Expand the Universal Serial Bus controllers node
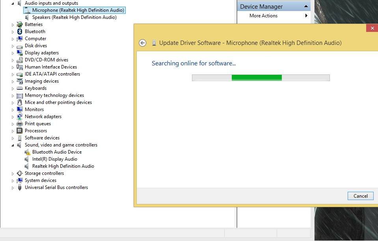This screenshot has width=378, height=241. tap(13, 188)
